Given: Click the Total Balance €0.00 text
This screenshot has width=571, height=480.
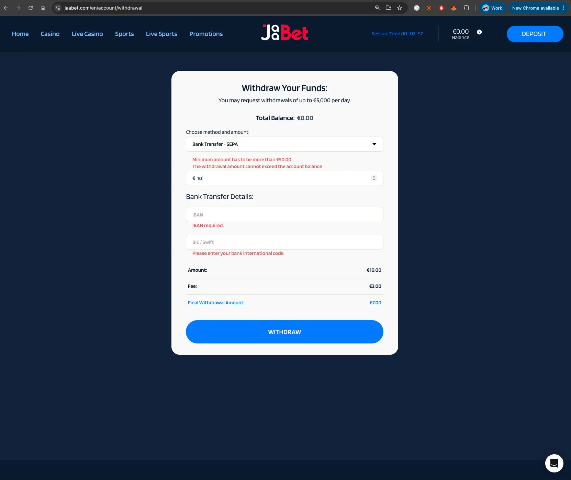Looking at the screenshot, I should point(284,118).
